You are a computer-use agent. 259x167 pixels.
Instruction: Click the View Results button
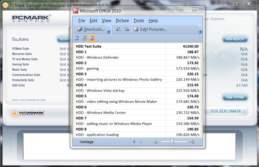[235, 39]
